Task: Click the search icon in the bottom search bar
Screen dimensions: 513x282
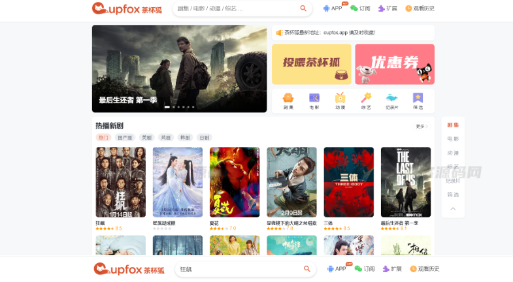Action: pyautogui.click(x=307, y=268)
